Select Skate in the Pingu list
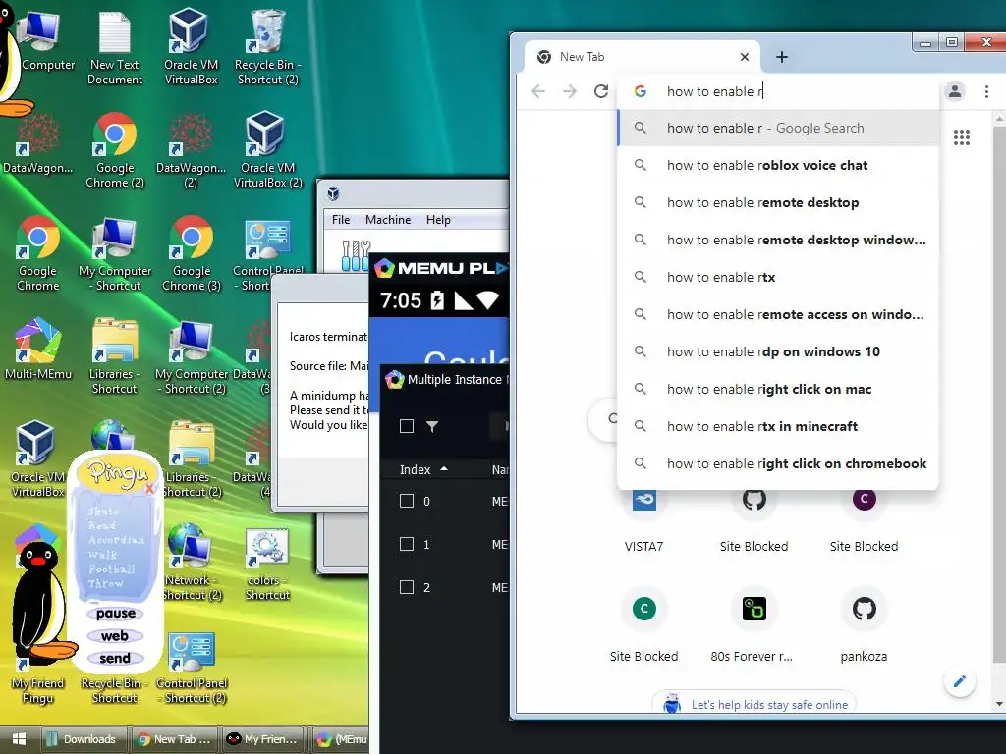Viewport: 1006px width, 754px height. (x=103, y=511)
